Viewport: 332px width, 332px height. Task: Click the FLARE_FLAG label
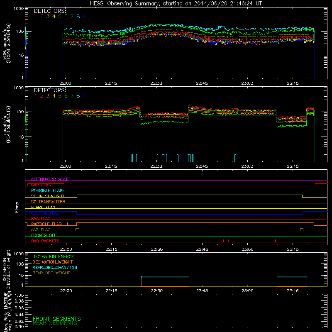click(43, 207)
